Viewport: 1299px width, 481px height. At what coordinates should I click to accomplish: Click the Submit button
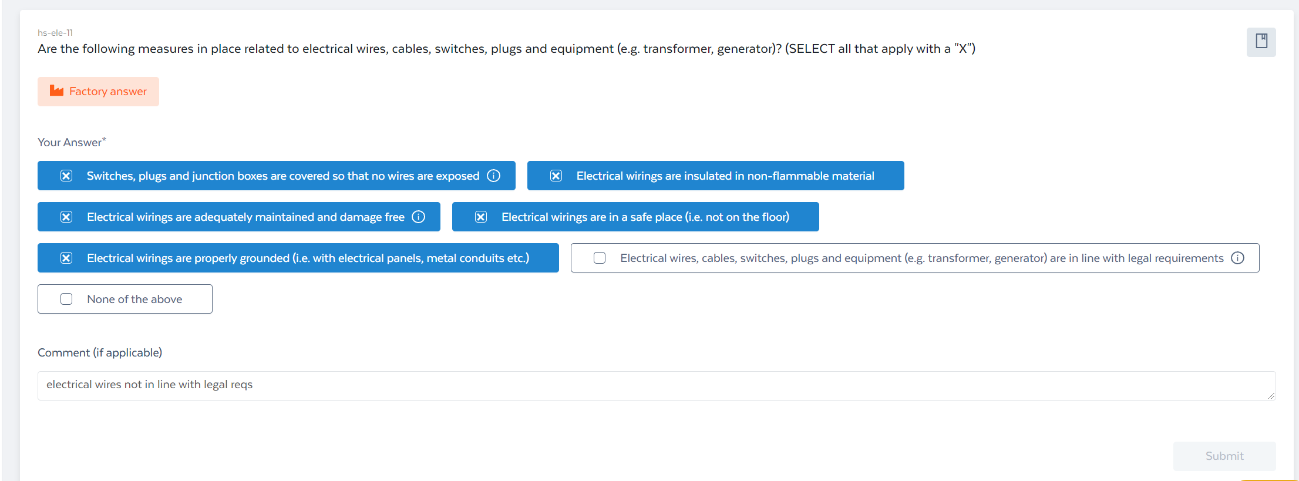[1224, 456]
